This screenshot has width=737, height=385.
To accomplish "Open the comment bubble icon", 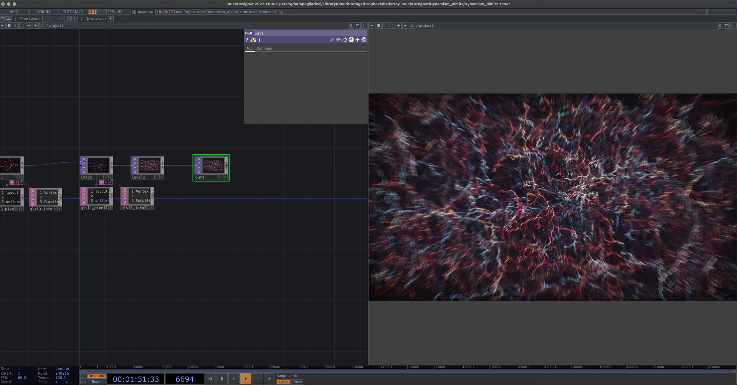I will click(x=338, y=40).
